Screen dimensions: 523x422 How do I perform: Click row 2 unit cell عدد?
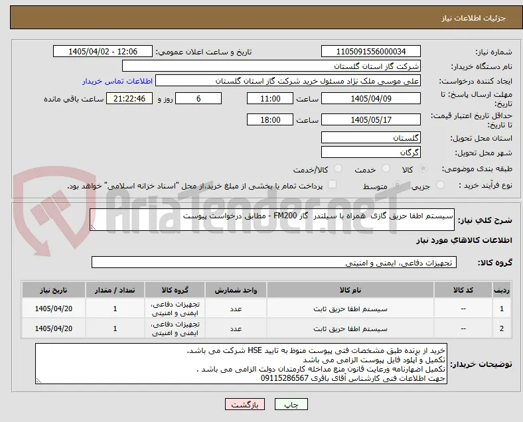click(236, 328)
